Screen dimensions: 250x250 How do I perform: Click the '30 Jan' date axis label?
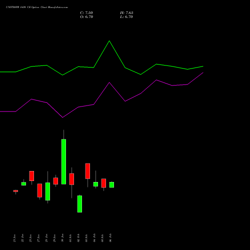click(x=62, y=238)
